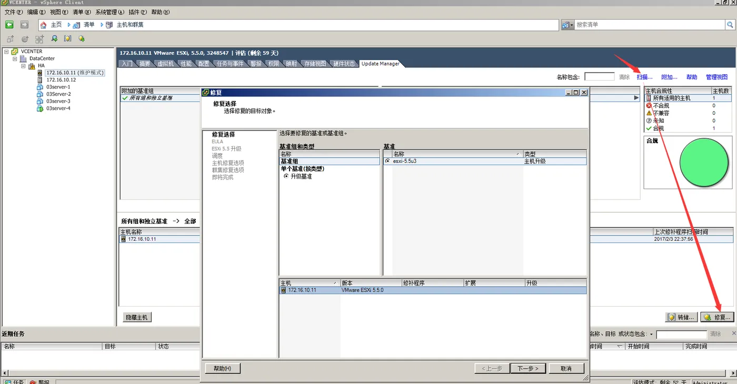
Task: Open the recent tasks filter dropdown arrow
Action: tap(651, 334)
